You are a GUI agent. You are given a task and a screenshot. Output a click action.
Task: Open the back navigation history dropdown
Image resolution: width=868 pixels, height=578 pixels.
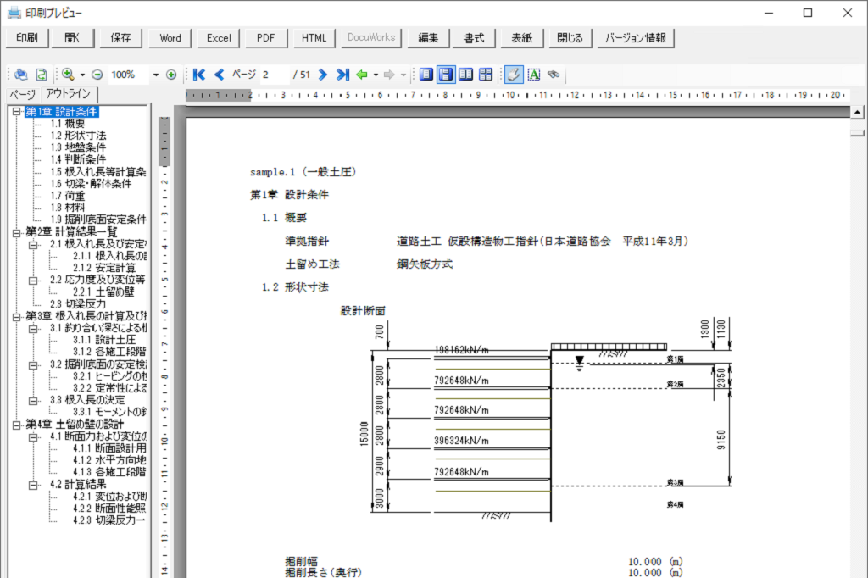click(x=376, y=75)
